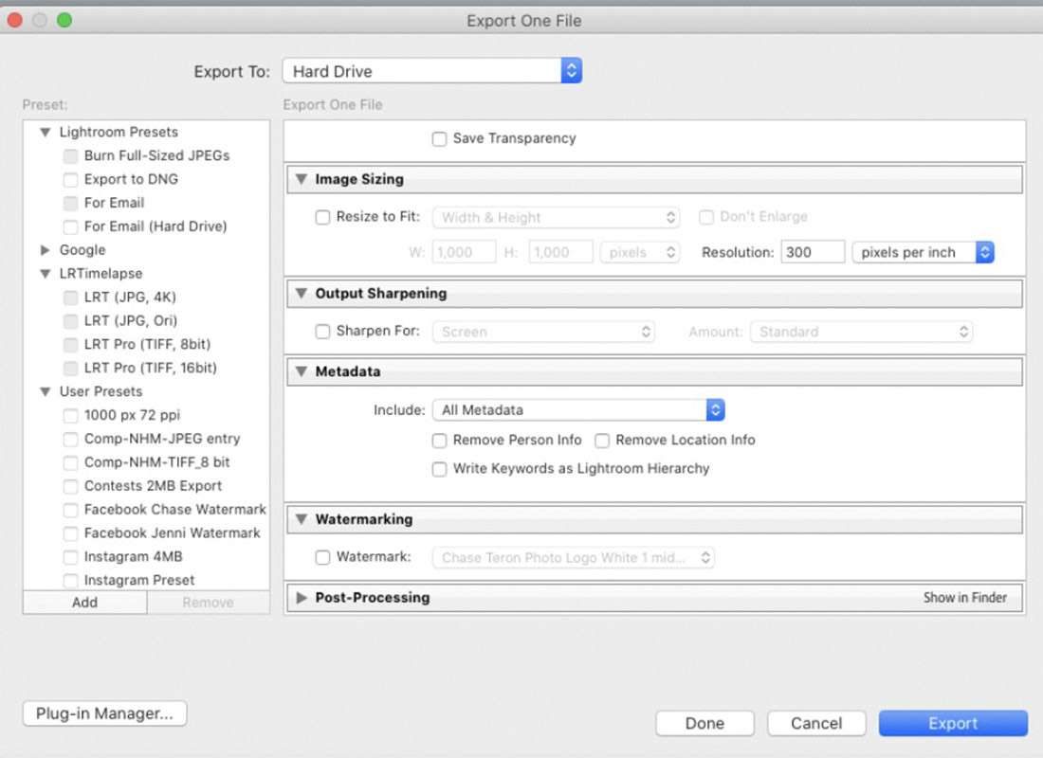Viewport: 1043px width, 758px height.
Task: Click the Resolution input field
Action: [812, 252]
